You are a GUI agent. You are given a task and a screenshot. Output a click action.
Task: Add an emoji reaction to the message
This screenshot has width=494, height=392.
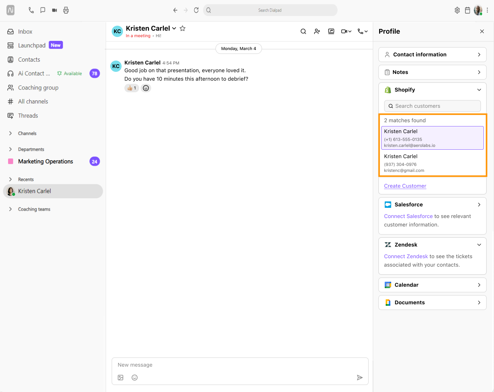(x=146, y=88)
